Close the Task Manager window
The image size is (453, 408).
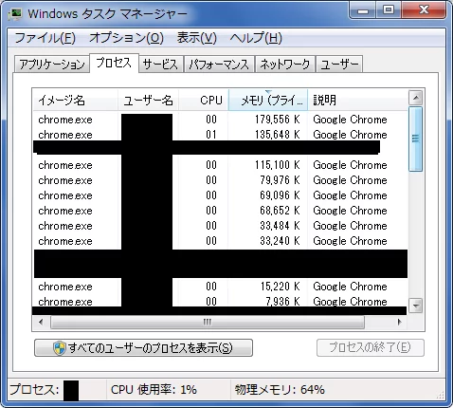point(424,10)
